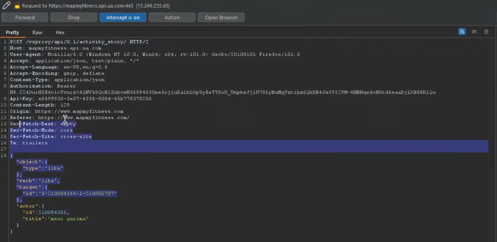The image size is (497, 242).
Task: Click the Accept: application/json header line
Action: 74,61
